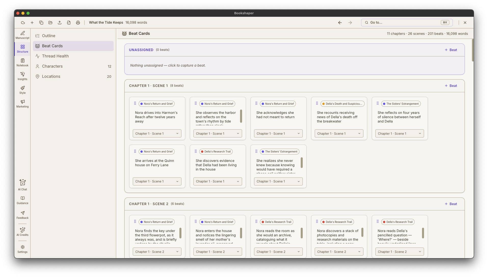Image resolution: width=488 pixels, height=277 pixels.
Task: Add a Beat to Chapter 1 Scene 1
Action: (x=451, y=86)
